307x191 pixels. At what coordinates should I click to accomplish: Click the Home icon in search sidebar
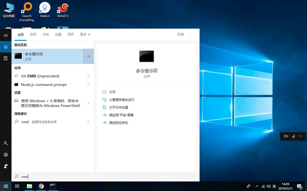(5, 47)
